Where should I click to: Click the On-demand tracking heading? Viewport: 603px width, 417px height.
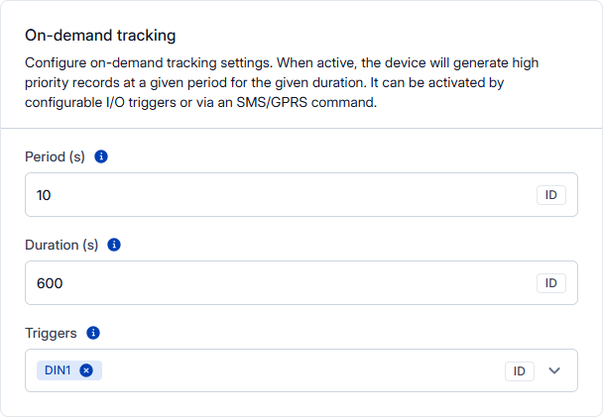click(100, 36)
